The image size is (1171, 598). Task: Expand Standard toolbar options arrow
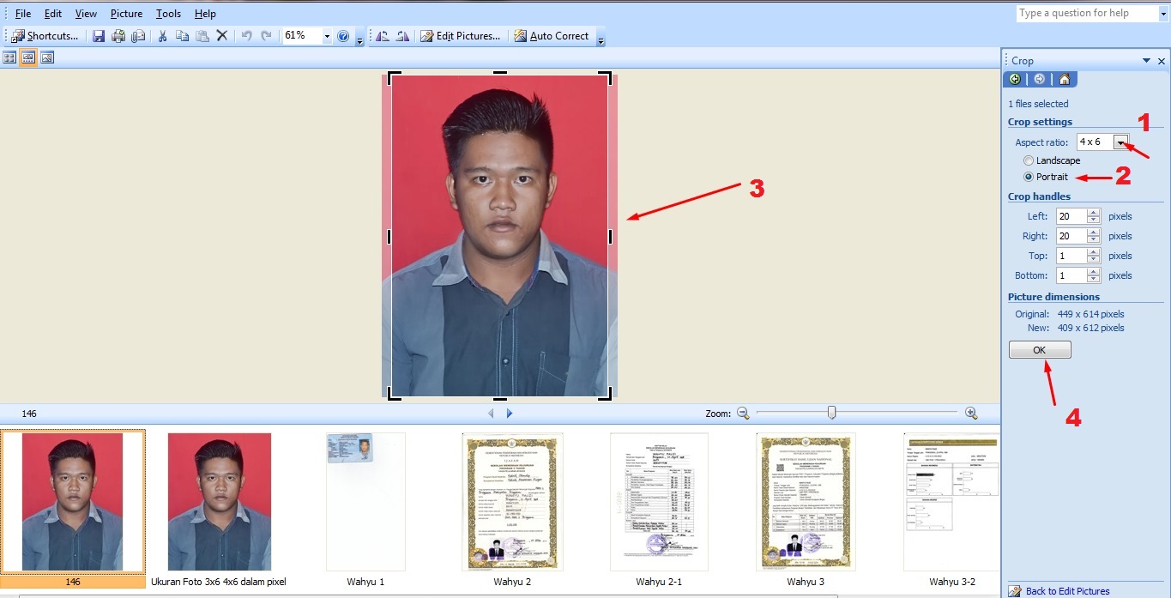(359, 39)
